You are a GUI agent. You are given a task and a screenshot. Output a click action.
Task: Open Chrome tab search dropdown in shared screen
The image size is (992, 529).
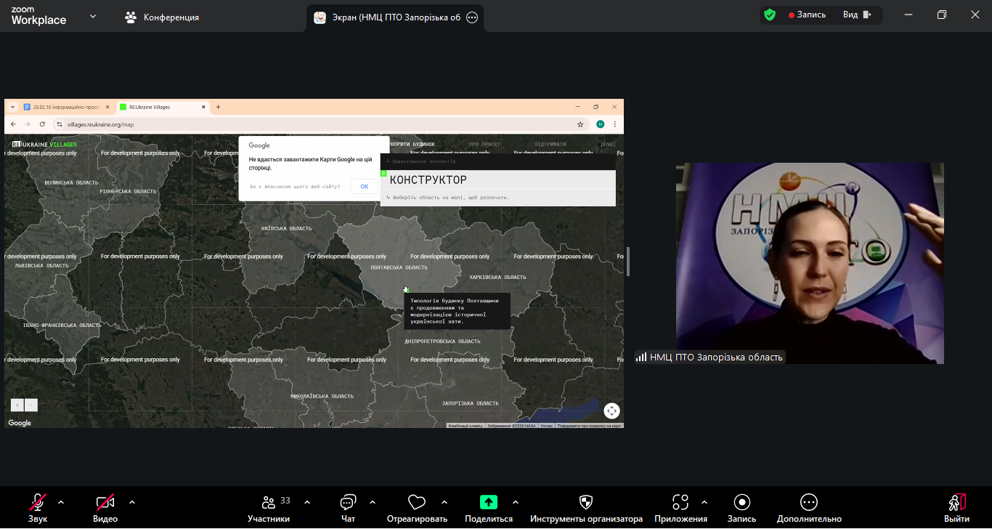coord(12,107)
